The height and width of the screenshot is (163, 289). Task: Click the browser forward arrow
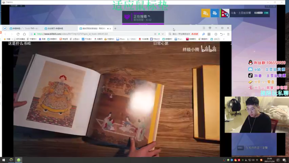click(x=12, y=34)
